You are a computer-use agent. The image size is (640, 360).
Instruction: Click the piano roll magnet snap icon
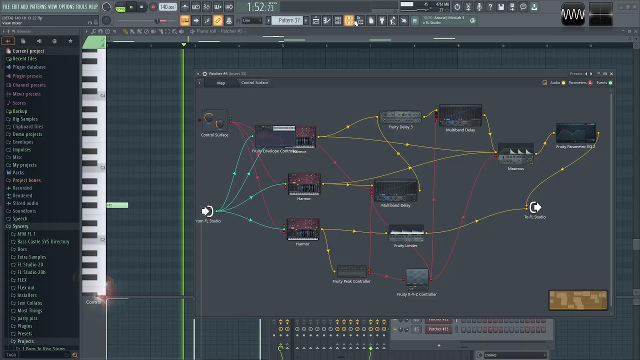(100, 31)
